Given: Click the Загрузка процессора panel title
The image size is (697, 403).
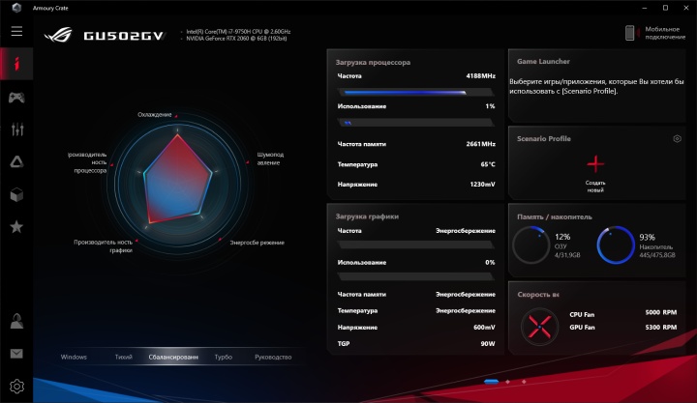Looking at the screenshot, I should pos(373,62).
